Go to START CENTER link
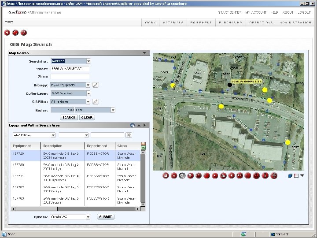Screen dimensions: 317x238 [x=230, y=12]
